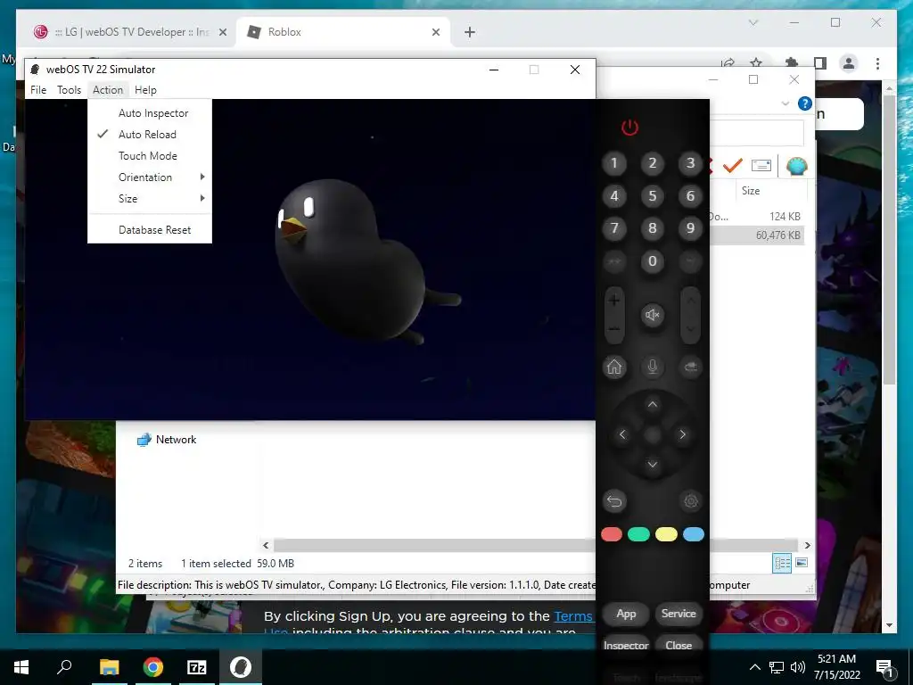913x685 pixels.
Task: Click the settings gear on remote
Action: [x=691, y=501]
